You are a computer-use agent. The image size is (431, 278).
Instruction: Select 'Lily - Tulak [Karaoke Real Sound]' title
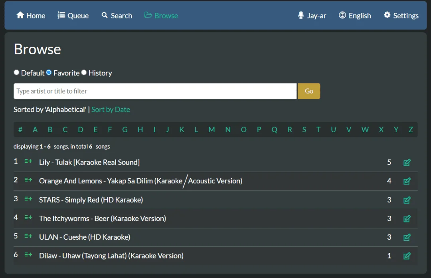pyautogui.click(x=89, y=163)
